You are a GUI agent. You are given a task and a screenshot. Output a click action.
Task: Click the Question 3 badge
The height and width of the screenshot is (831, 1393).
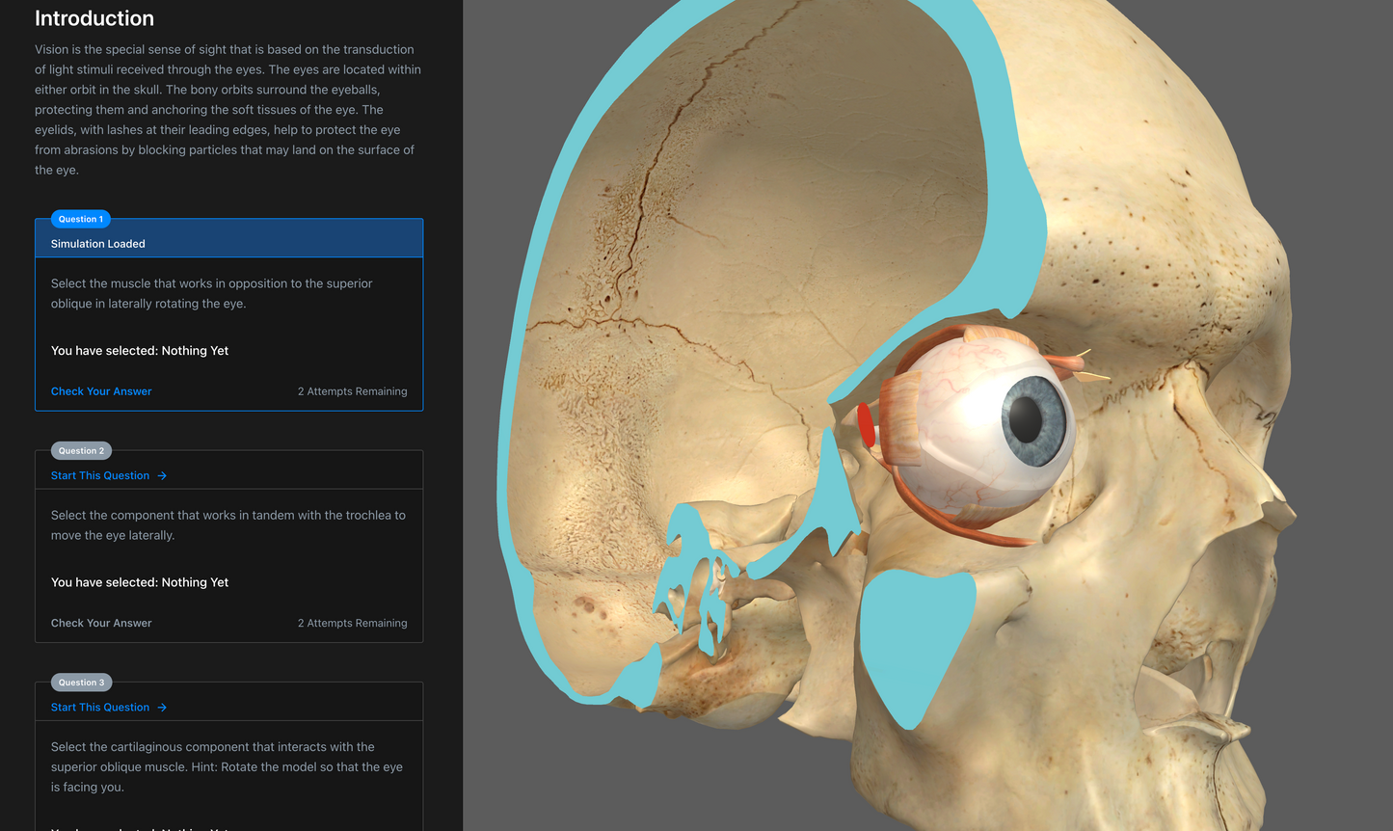tap(81, 682)
